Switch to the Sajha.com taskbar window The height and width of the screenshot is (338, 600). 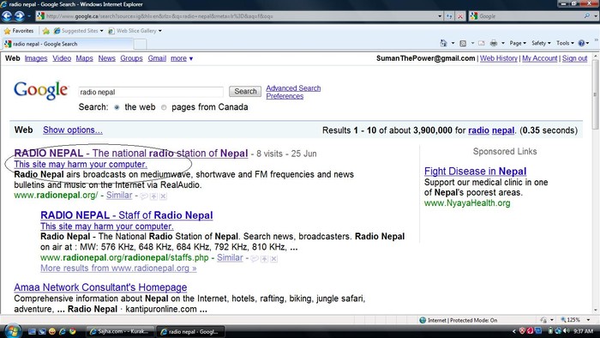[120, 331]
